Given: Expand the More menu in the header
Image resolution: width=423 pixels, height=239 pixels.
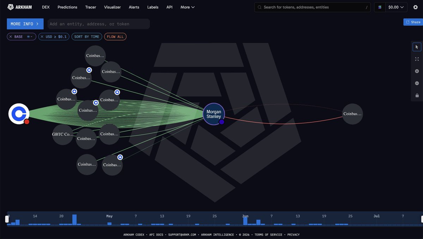Looking at the screenshot, I should pos(188,7).
